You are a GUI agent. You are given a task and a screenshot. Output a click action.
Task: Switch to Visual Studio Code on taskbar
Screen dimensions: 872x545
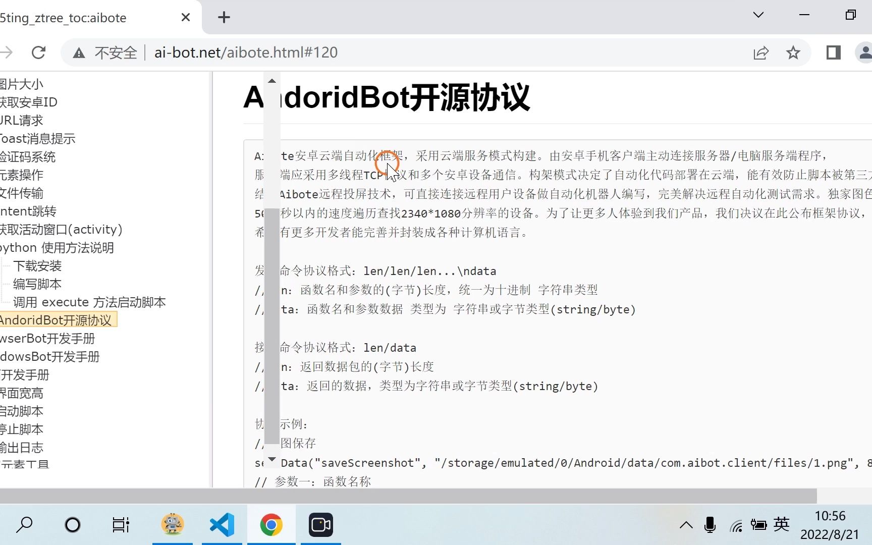click(x=222, y=525)
